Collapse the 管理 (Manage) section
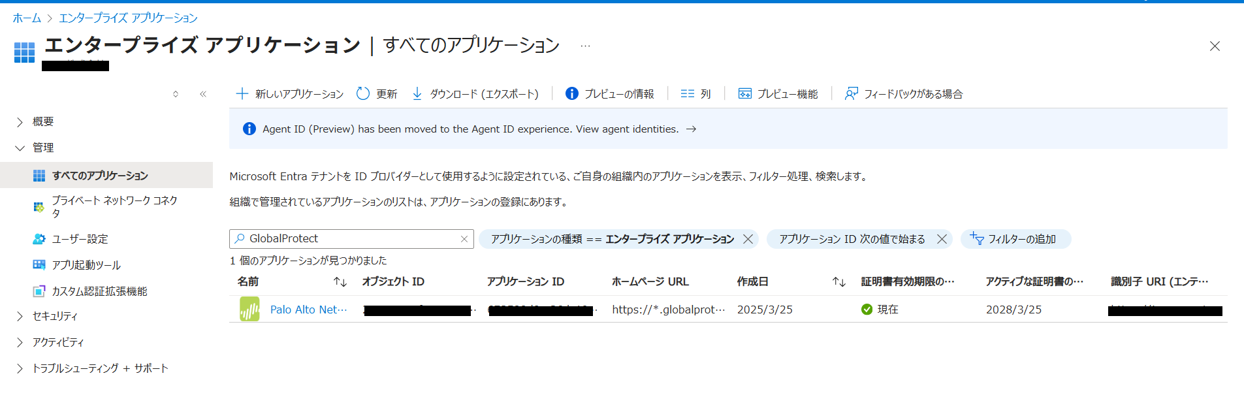 pyautogui.click(x=20, y=148)
